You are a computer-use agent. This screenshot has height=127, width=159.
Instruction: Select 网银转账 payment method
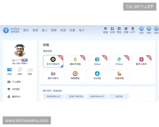[x=75, y=75]
